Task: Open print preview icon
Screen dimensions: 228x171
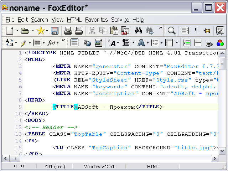Action: click(68, 31)
